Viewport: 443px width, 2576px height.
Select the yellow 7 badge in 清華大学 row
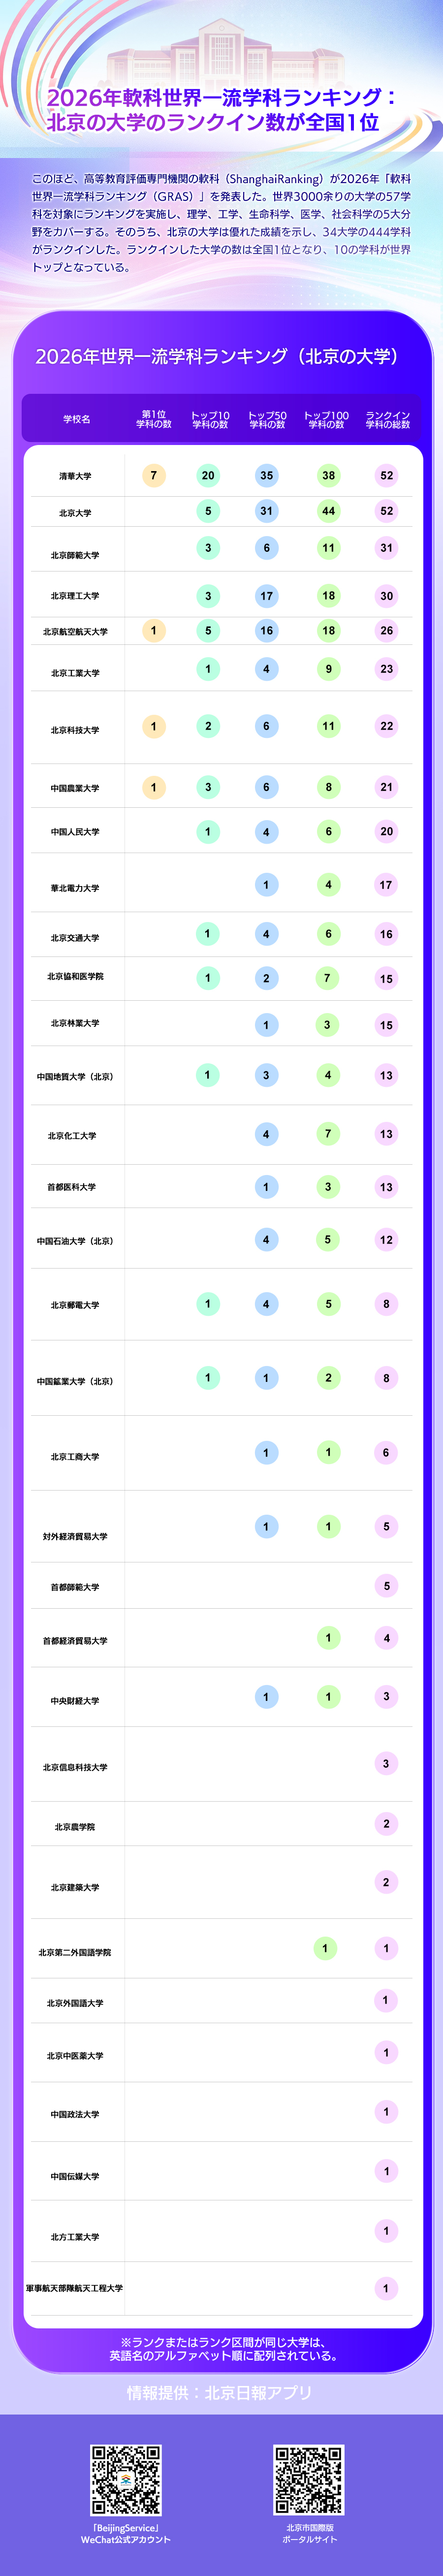click(153, 476)
